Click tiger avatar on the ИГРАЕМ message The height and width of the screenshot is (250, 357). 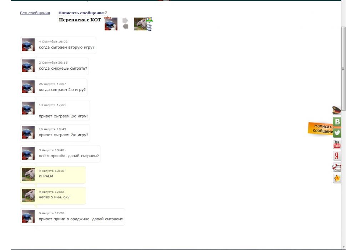coord(28,174)
